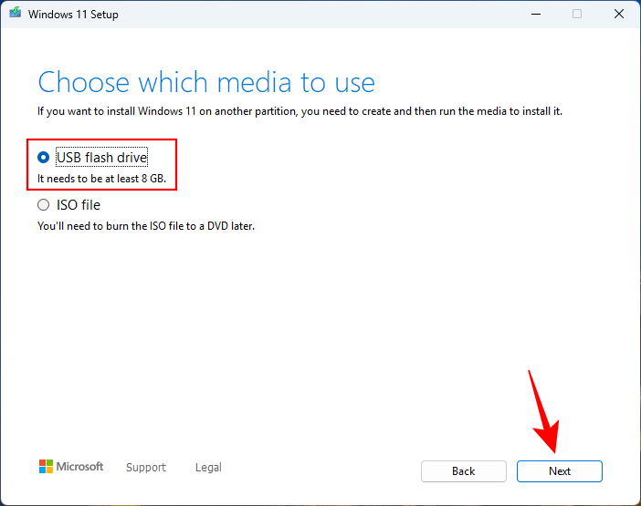
Task: Click the burn ISO to DVD note
Action: (x=146, y=225)
